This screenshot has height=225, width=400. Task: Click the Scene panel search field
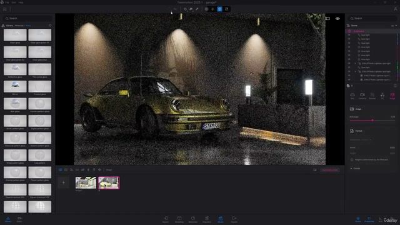[x=372, y=18]
